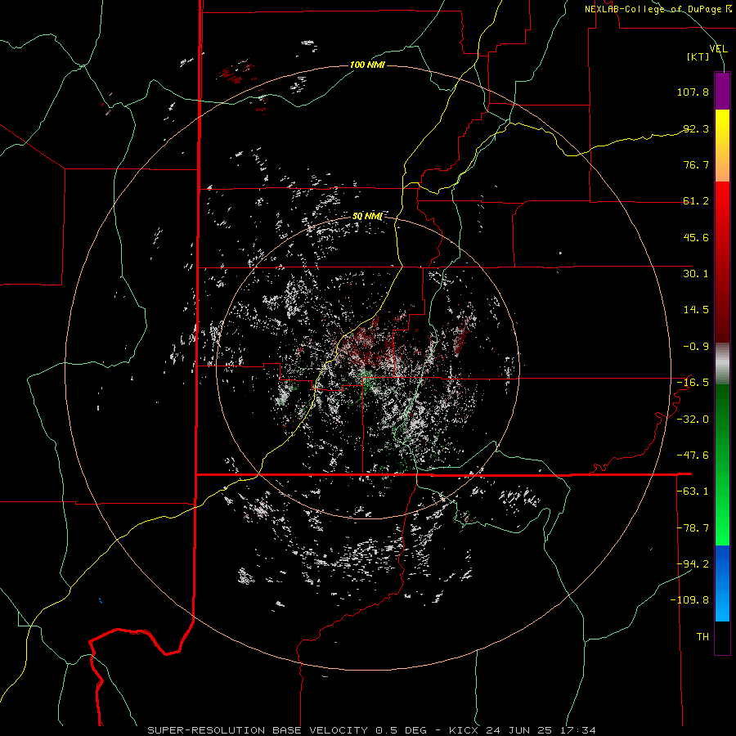Click the -78.7 velocity scale value

pyautogui.click(x=693, y=528)
